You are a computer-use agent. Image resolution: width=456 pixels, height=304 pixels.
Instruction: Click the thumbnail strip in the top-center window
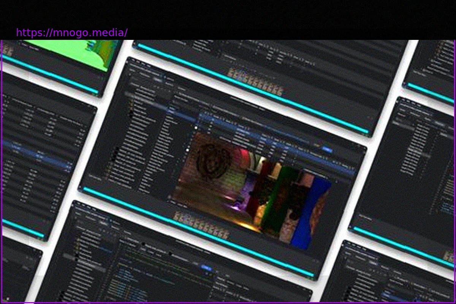(255, 82)
